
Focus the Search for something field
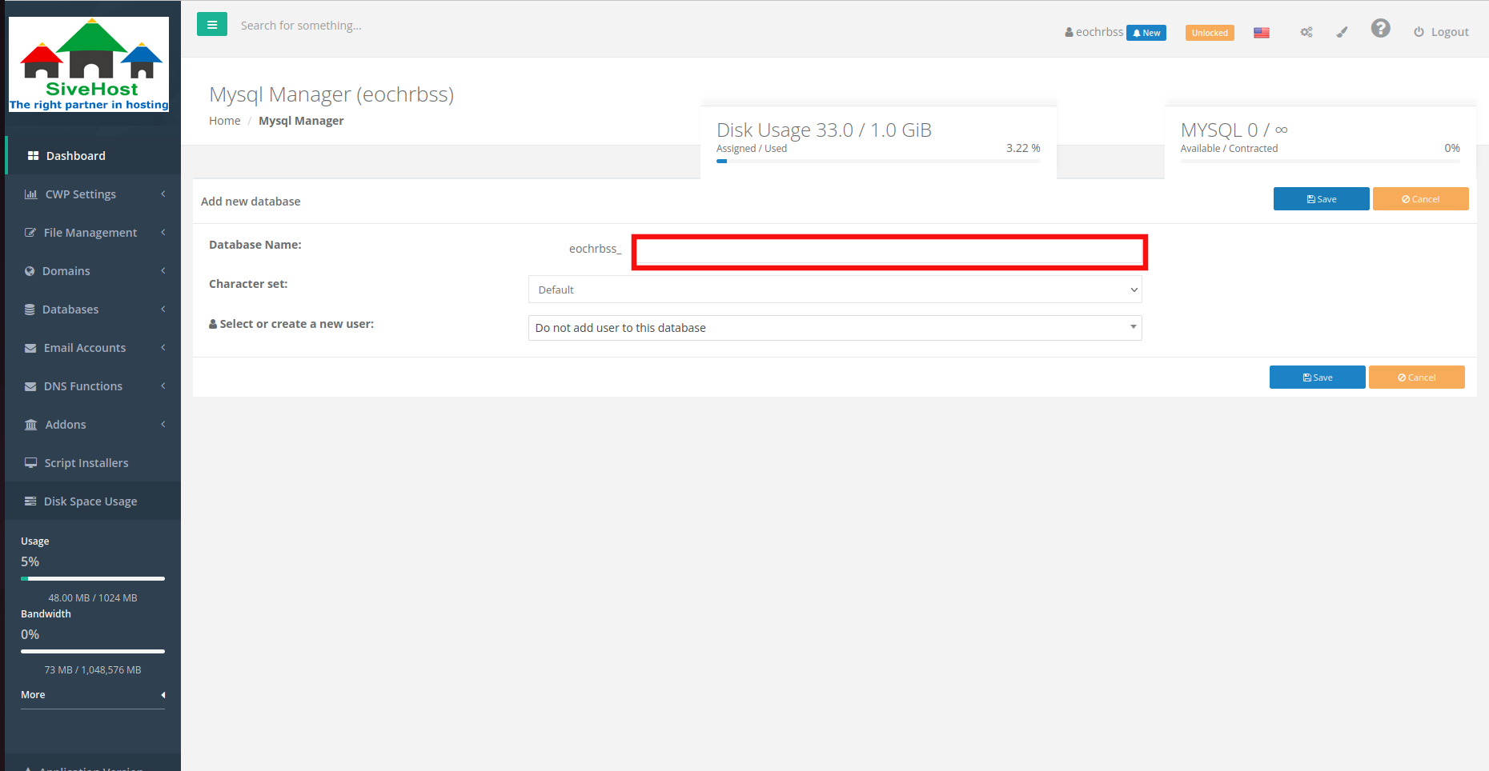click(x=301, y=26)
